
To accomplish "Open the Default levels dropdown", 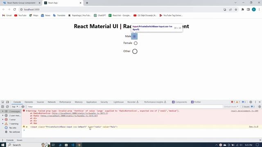I will pos(231,107).
